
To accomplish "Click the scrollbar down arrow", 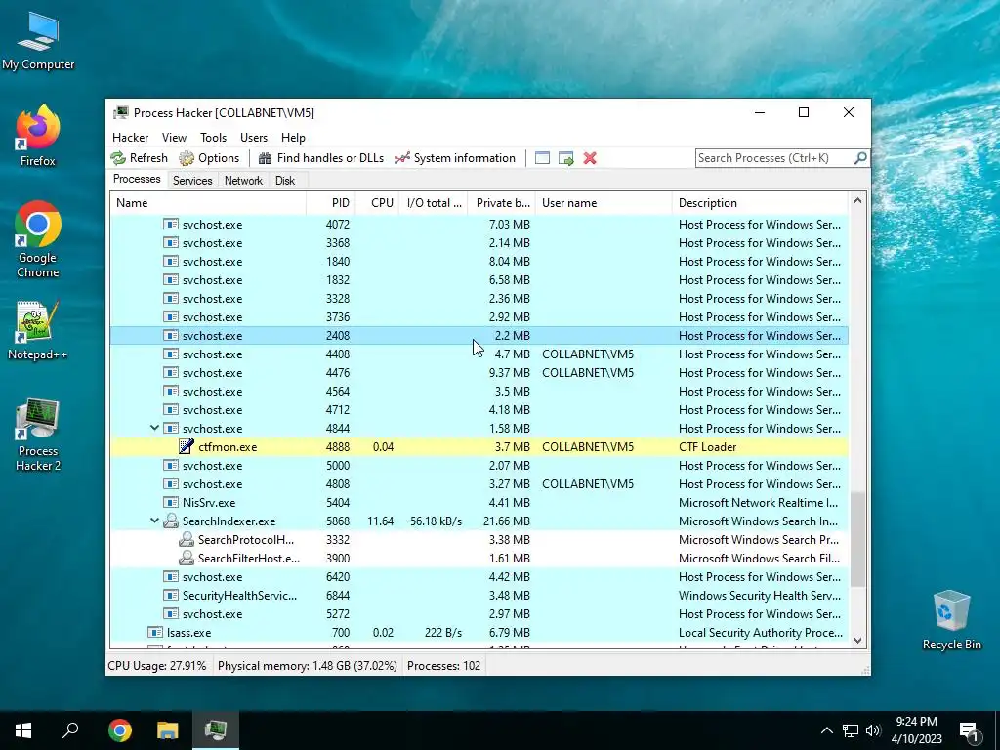I will point(857,641).
